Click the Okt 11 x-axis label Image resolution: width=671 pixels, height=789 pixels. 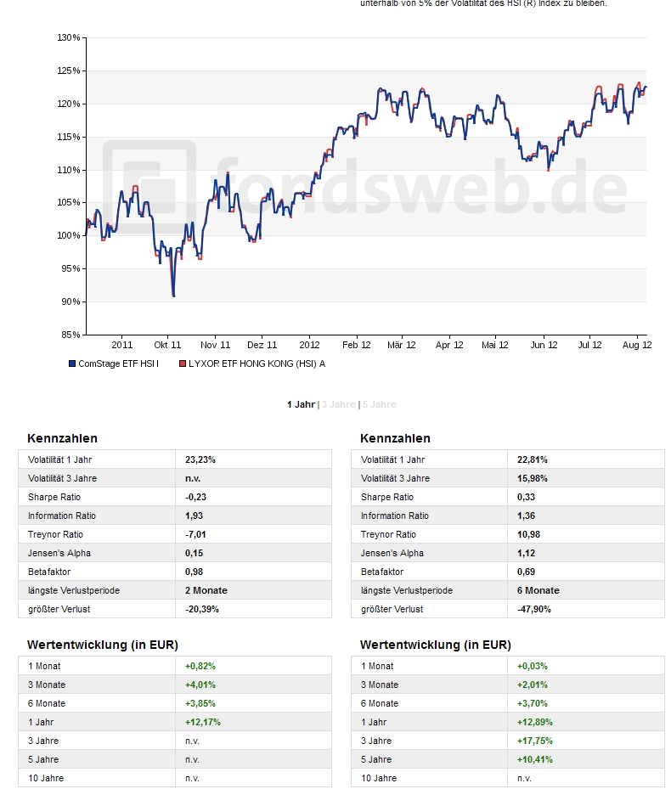click(167, 345)
